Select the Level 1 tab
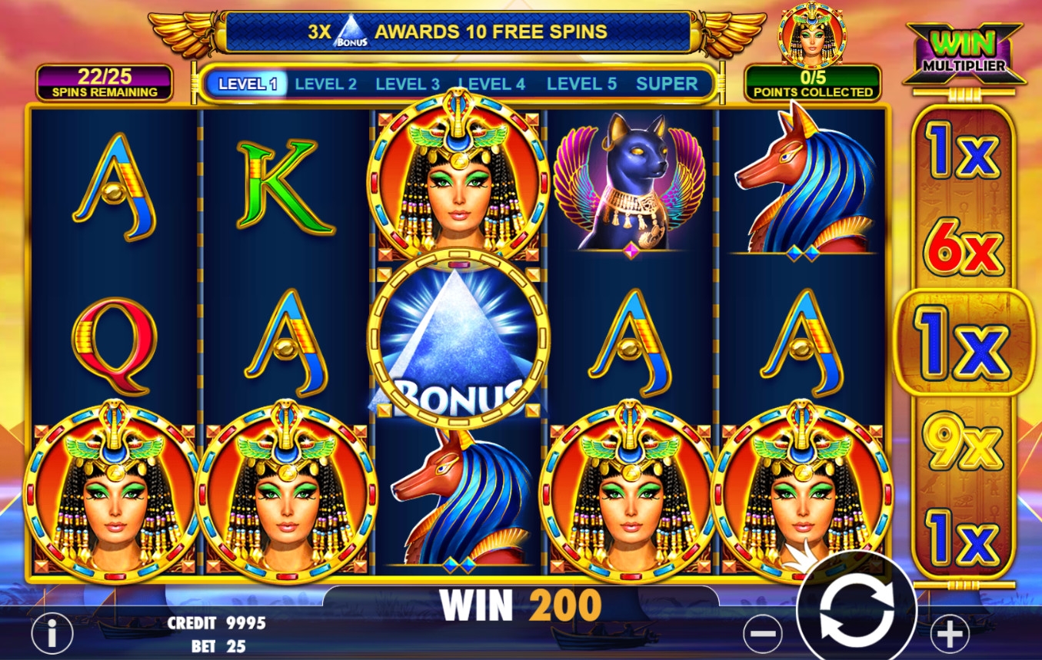 pyautogui.click(x=248, y=84)
